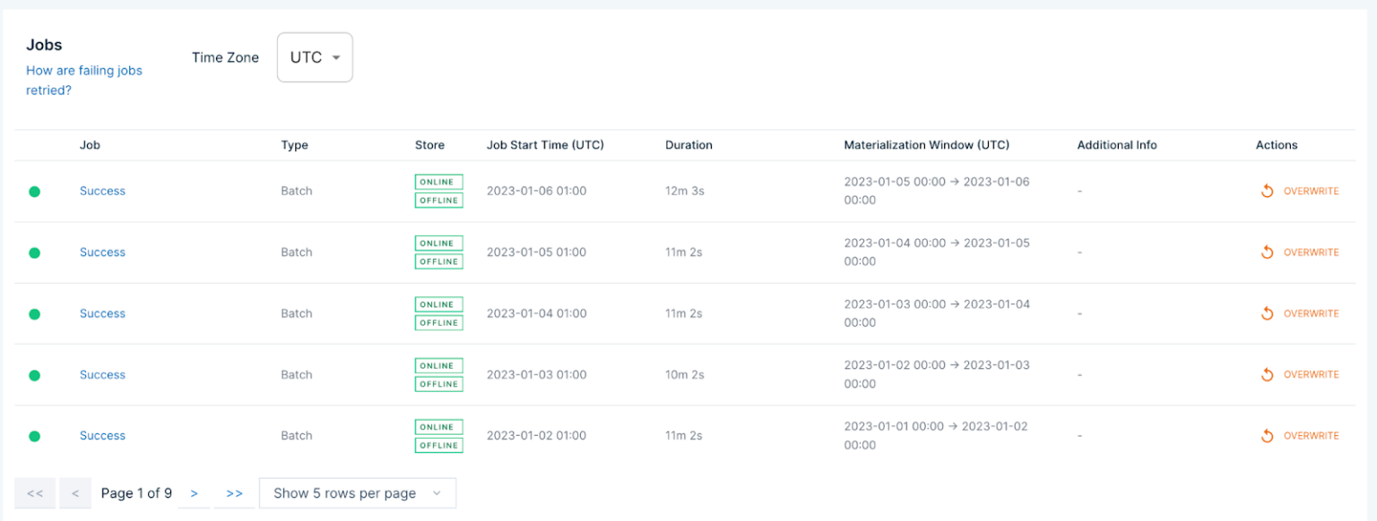The height and width of the screenshot is (521, 1377).
Task: Click the Success link on the first job row
Action: click(x=101, y=191)
